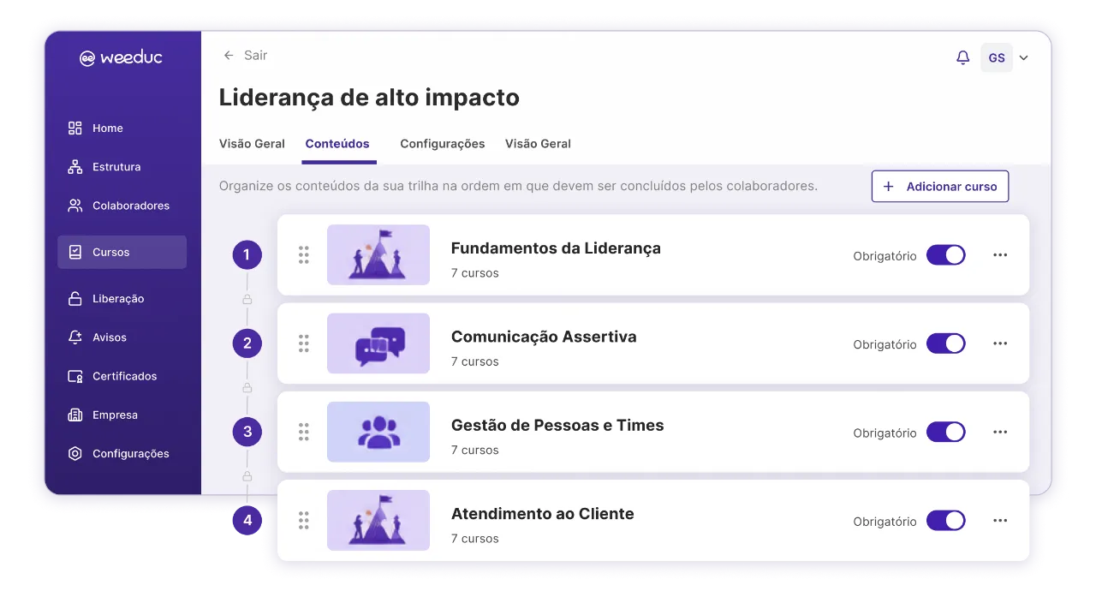The width and height of the screenshot is (1096, 603).
Task: Open Fundamentos da Liderança title
Action: (x=556, y=248)
